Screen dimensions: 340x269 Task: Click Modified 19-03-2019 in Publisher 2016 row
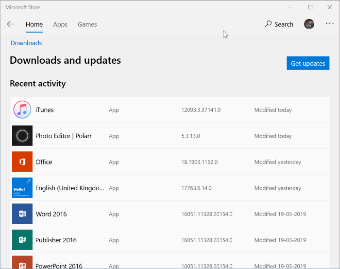click(280, 240)
